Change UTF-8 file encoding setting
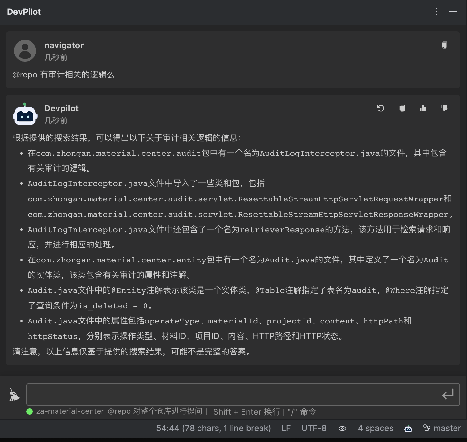The width and height of the screenshot is (467, 442). [x=314, y=428]
